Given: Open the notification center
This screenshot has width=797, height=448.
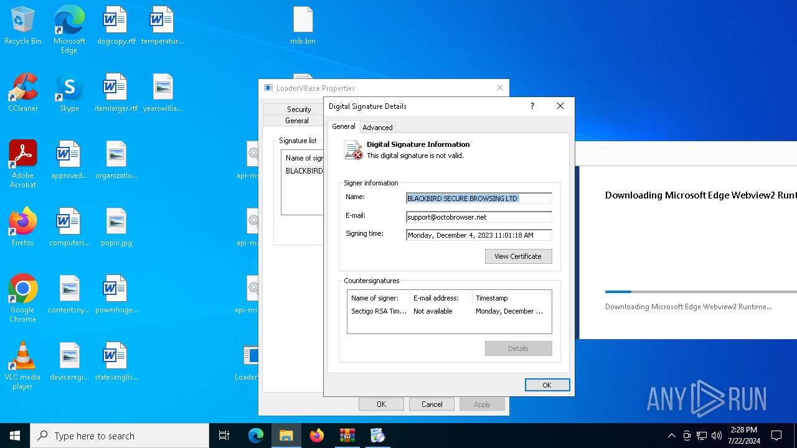Looking at the screenshot, I should click(x=776, y=436).
